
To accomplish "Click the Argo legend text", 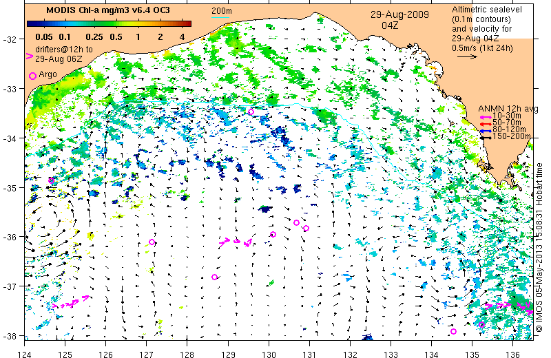I will point(48,75).
